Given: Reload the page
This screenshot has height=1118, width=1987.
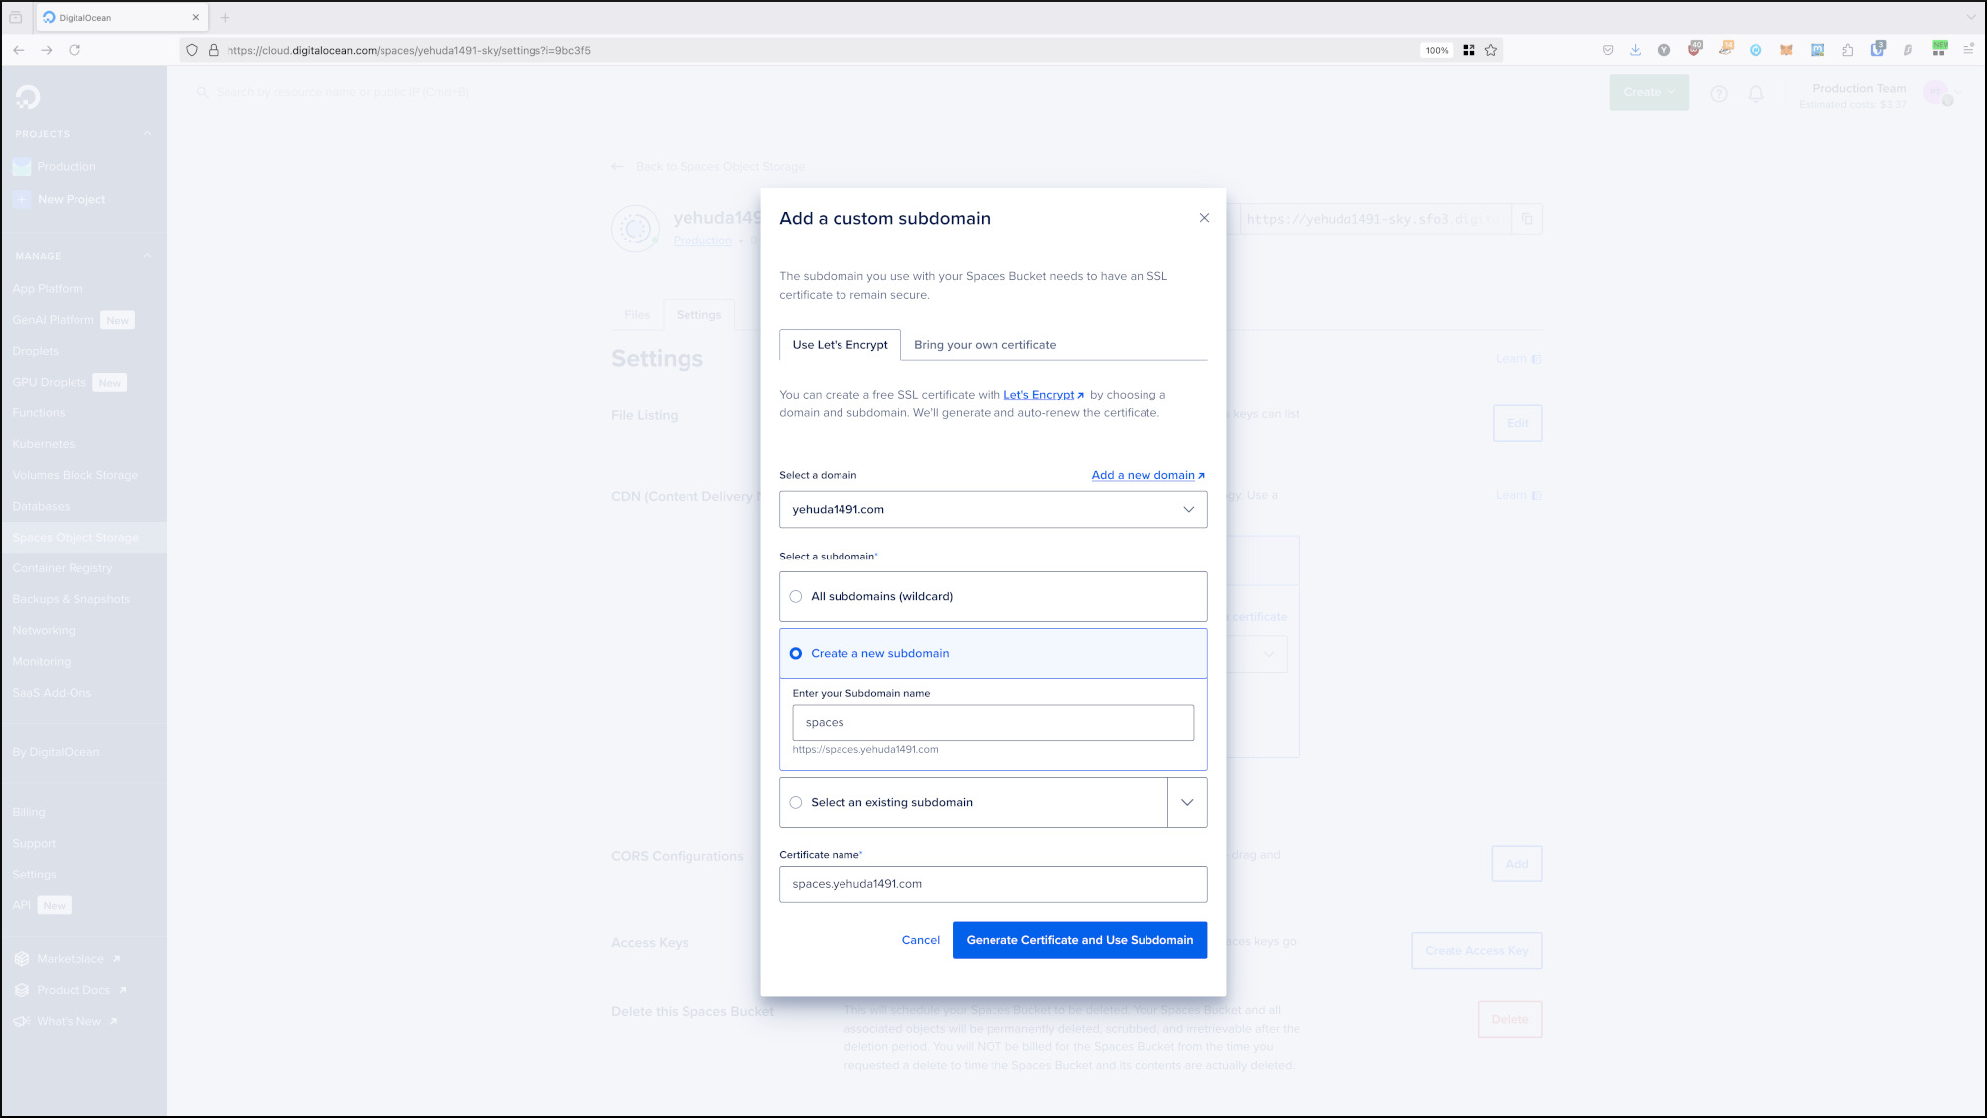Looking at the screenshot, I should tap(75, 50).
